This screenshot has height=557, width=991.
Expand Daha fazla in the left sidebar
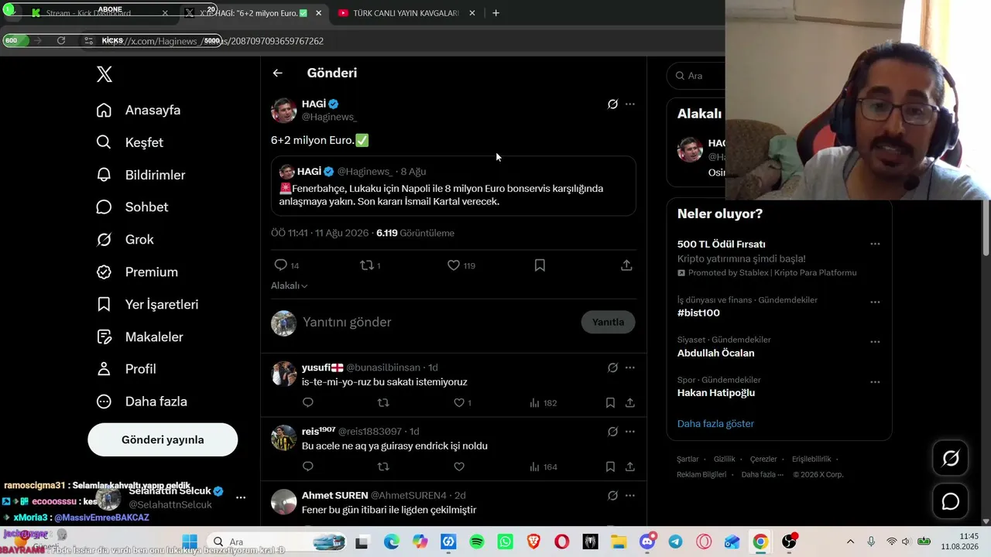(x=142, y=402)
